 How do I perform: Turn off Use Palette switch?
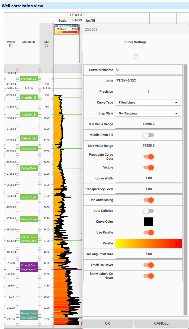click(149, 232)
